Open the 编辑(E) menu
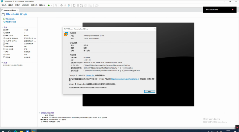239x132 pixels. [x=11, y=5]
